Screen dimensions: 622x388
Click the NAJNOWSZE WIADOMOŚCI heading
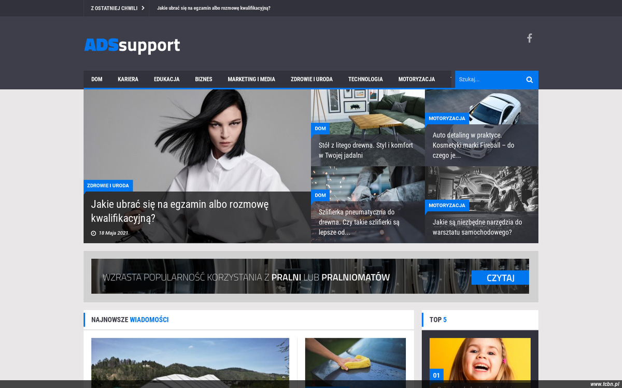(130, 320)
